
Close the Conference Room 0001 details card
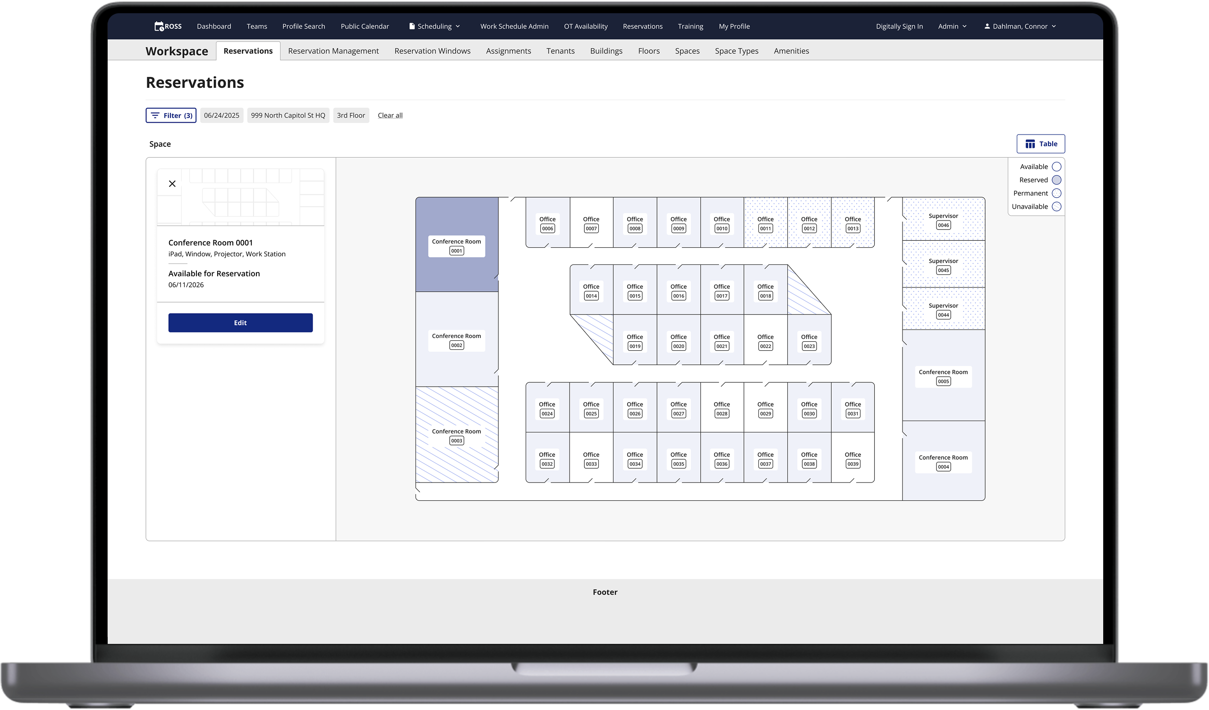(x=172, y=184)
